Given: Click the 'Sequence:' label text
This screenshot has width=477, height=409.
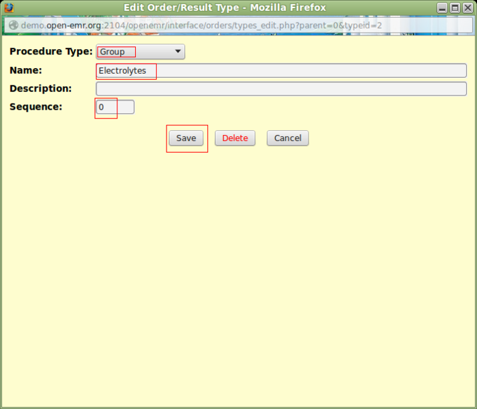Looking at the screenshot, I should point(35,107).
